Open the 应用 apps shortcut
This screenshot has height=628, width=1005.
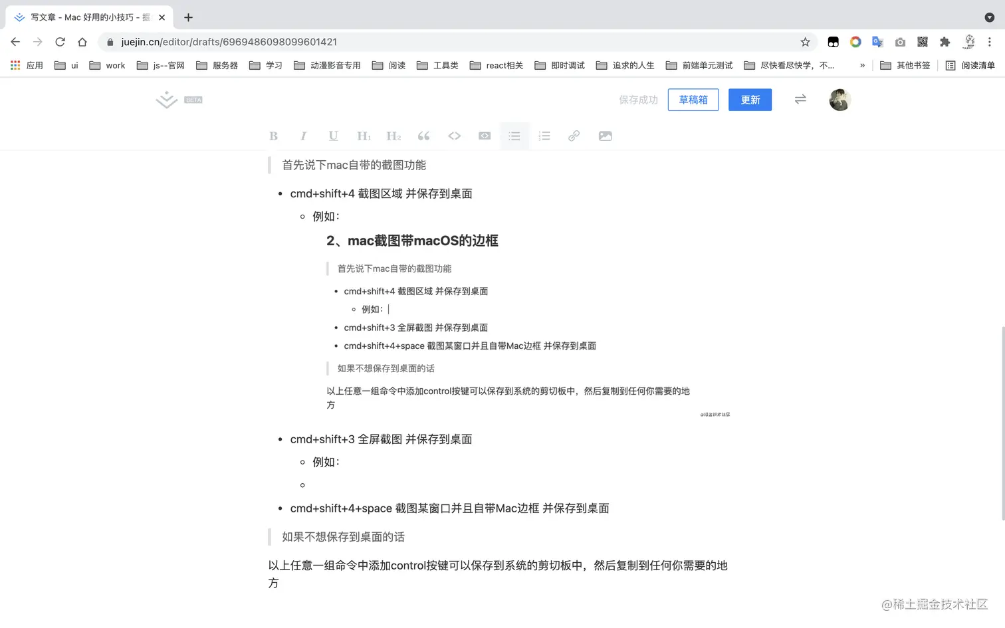point(27,65)
